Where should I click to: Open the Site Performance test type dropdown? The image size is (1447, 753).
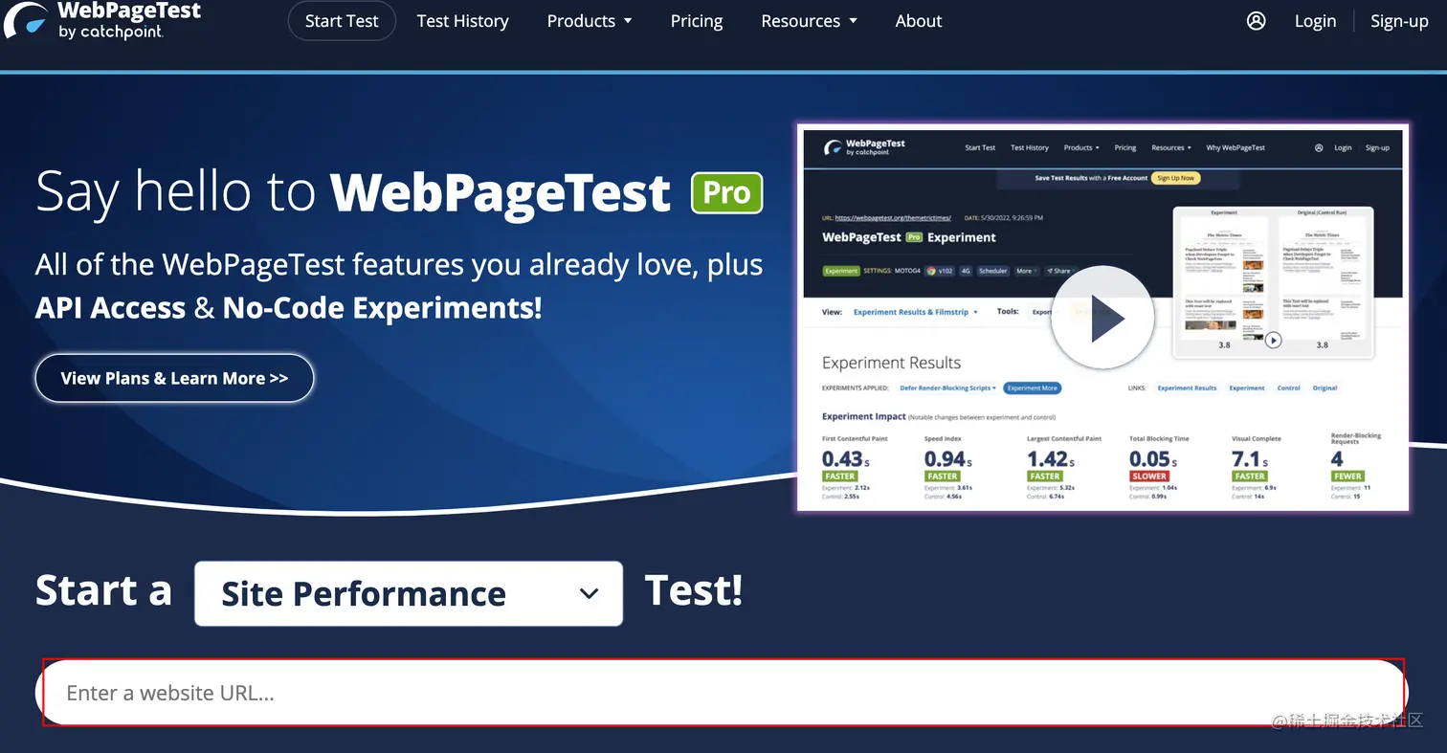point(409,593)
